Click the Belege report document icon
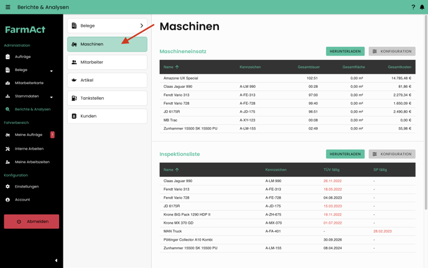428x268 pixels. (74, 26)
